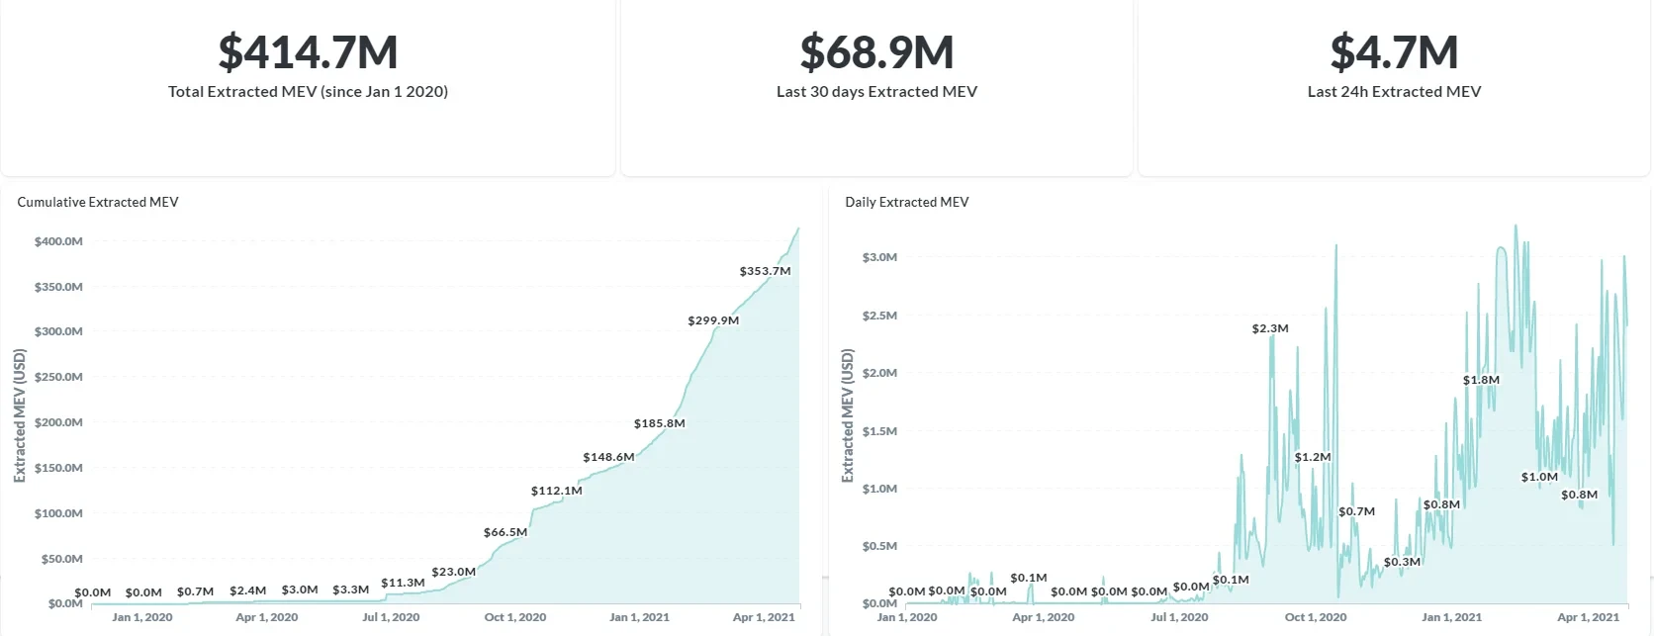The height and width of the screenshot is (636, 1654).
Task: Open the Cumulative Extracted MEV chart title
Action: 98,202
